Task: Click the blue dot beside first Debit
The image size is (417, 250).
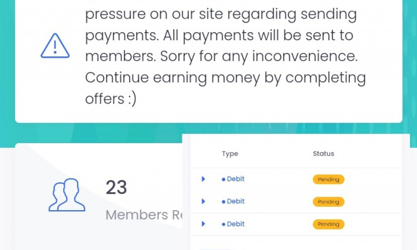Action: pos(224,179)
